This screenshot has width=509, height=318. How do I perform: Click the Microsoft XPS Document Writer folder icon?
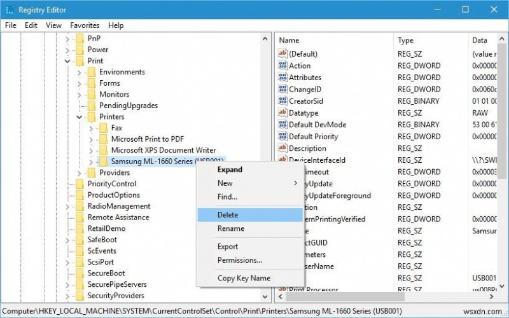(x=104, y=150)
